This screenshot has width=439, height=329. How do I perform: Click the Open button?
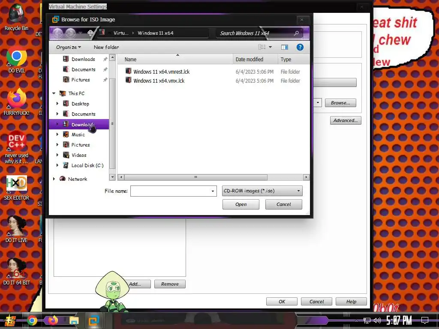tap(241, 204)
